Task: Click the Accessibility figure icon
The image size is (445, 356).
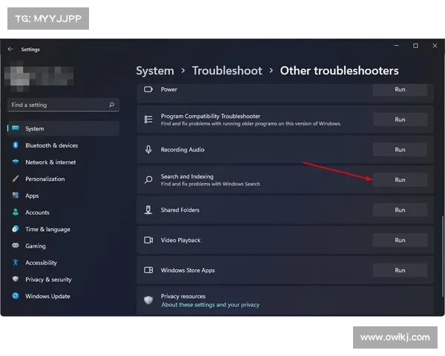Action: (x=16, y=263)
